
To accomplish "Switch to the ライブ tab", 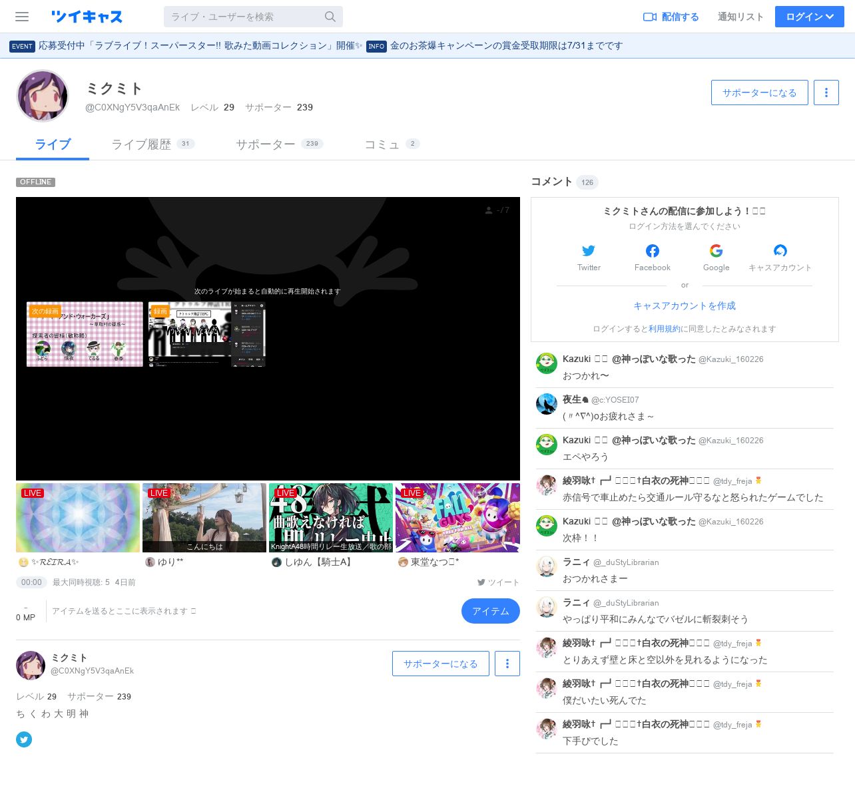I will [x=53, y=144].
